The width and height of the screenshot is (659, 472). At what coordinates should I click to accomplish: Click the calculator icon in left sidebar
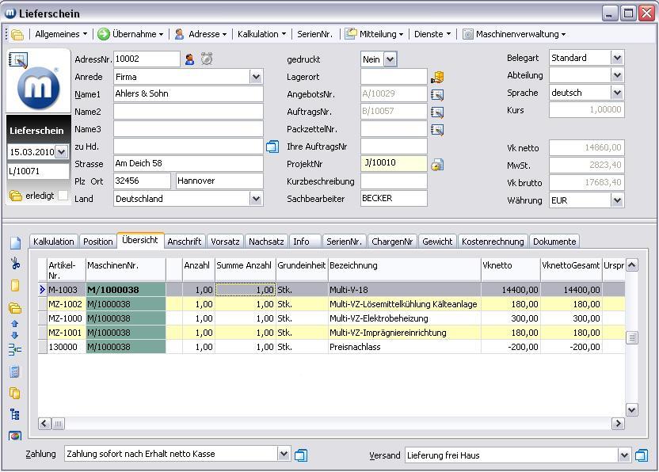15,371
